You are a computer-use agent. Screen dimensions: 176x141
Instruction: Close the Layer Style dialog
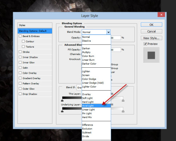coord(161,15)
